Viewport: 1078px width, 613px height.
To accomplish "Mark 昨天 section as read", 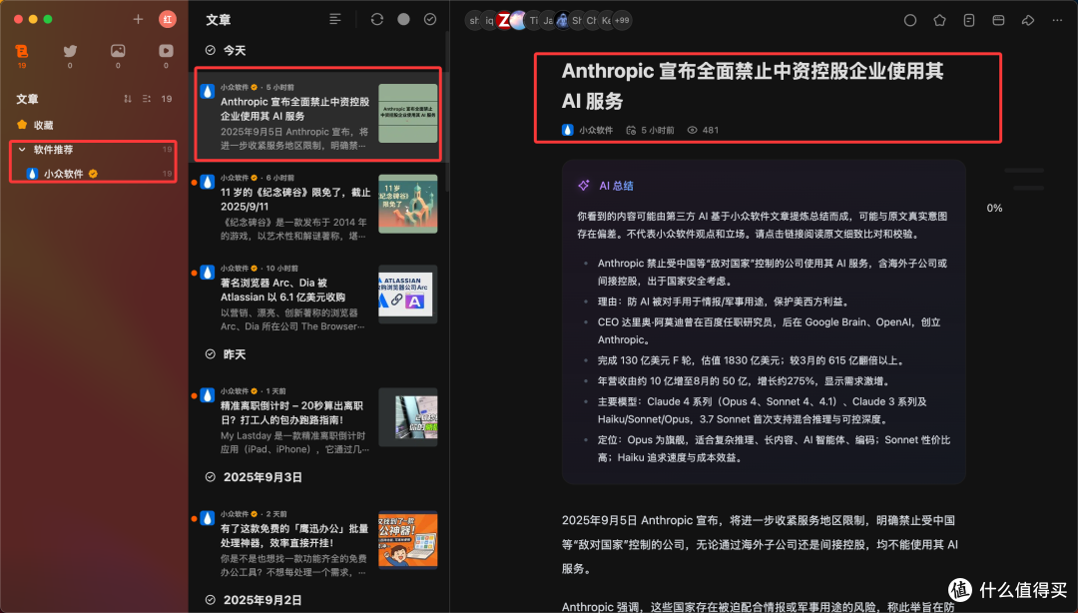I will point(211,354).
